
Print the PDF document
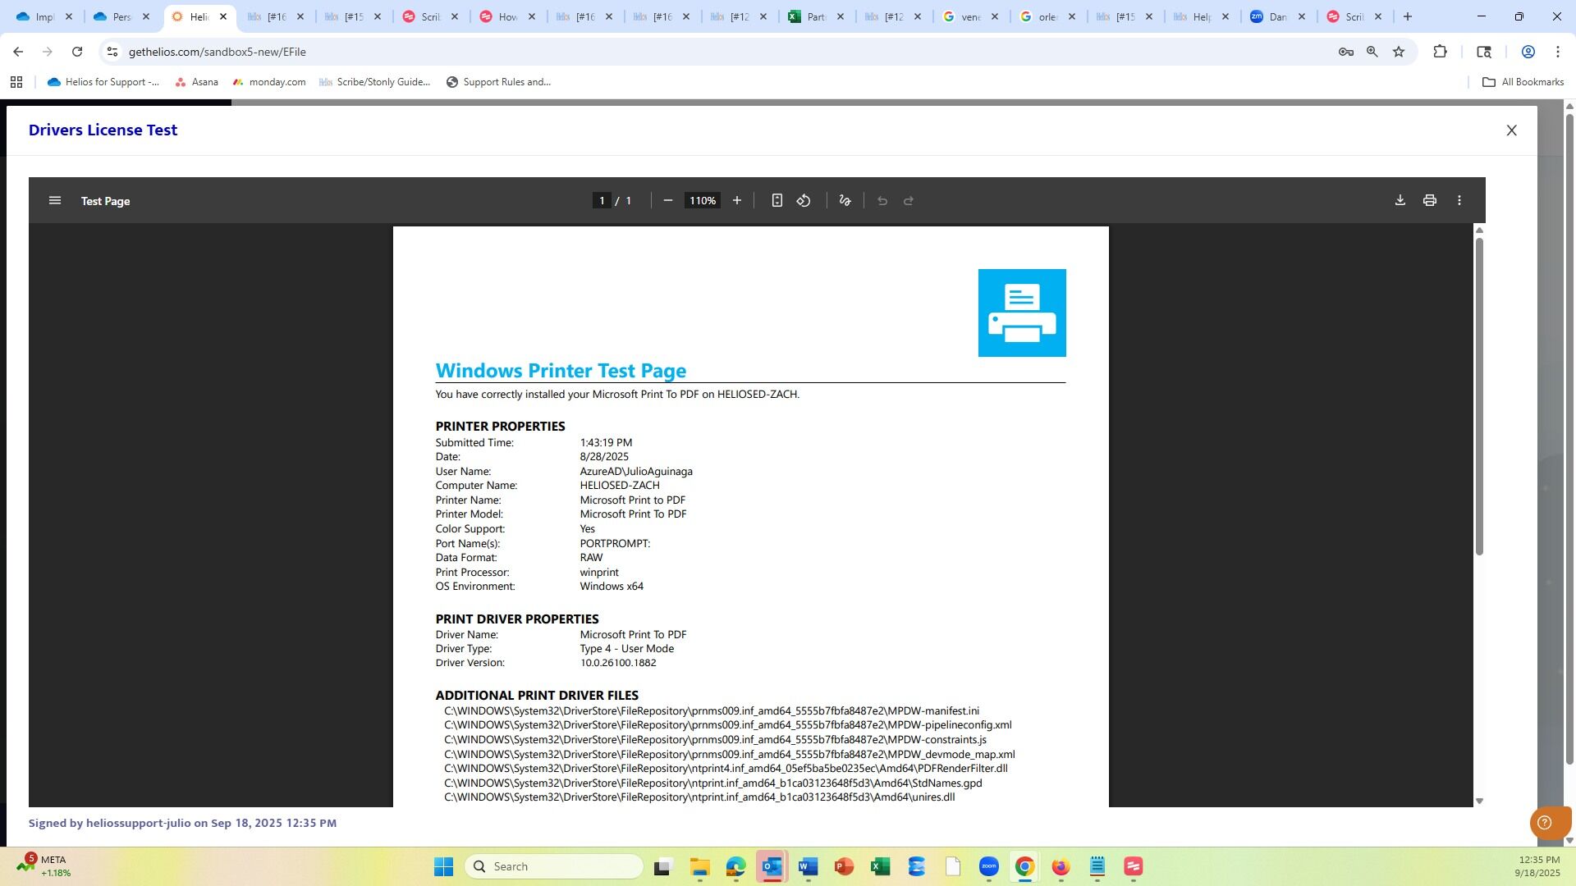coord(1430,201)
